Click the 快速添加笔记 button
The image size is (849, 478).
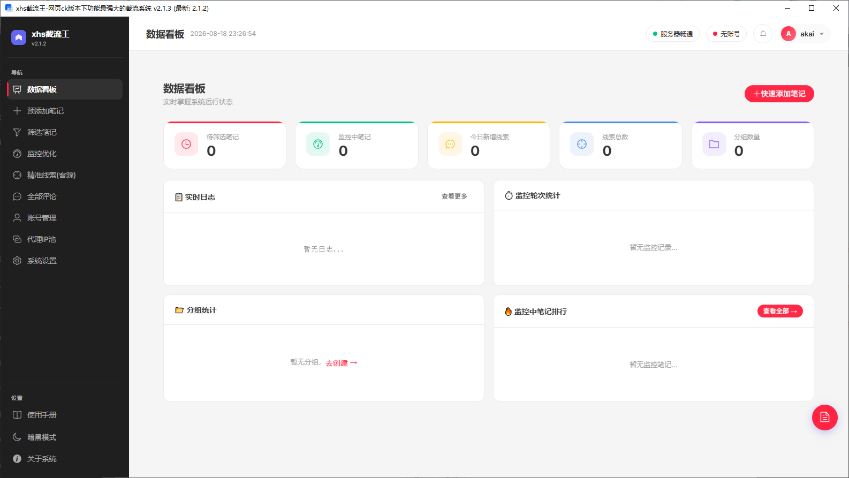tap(779, 94)
